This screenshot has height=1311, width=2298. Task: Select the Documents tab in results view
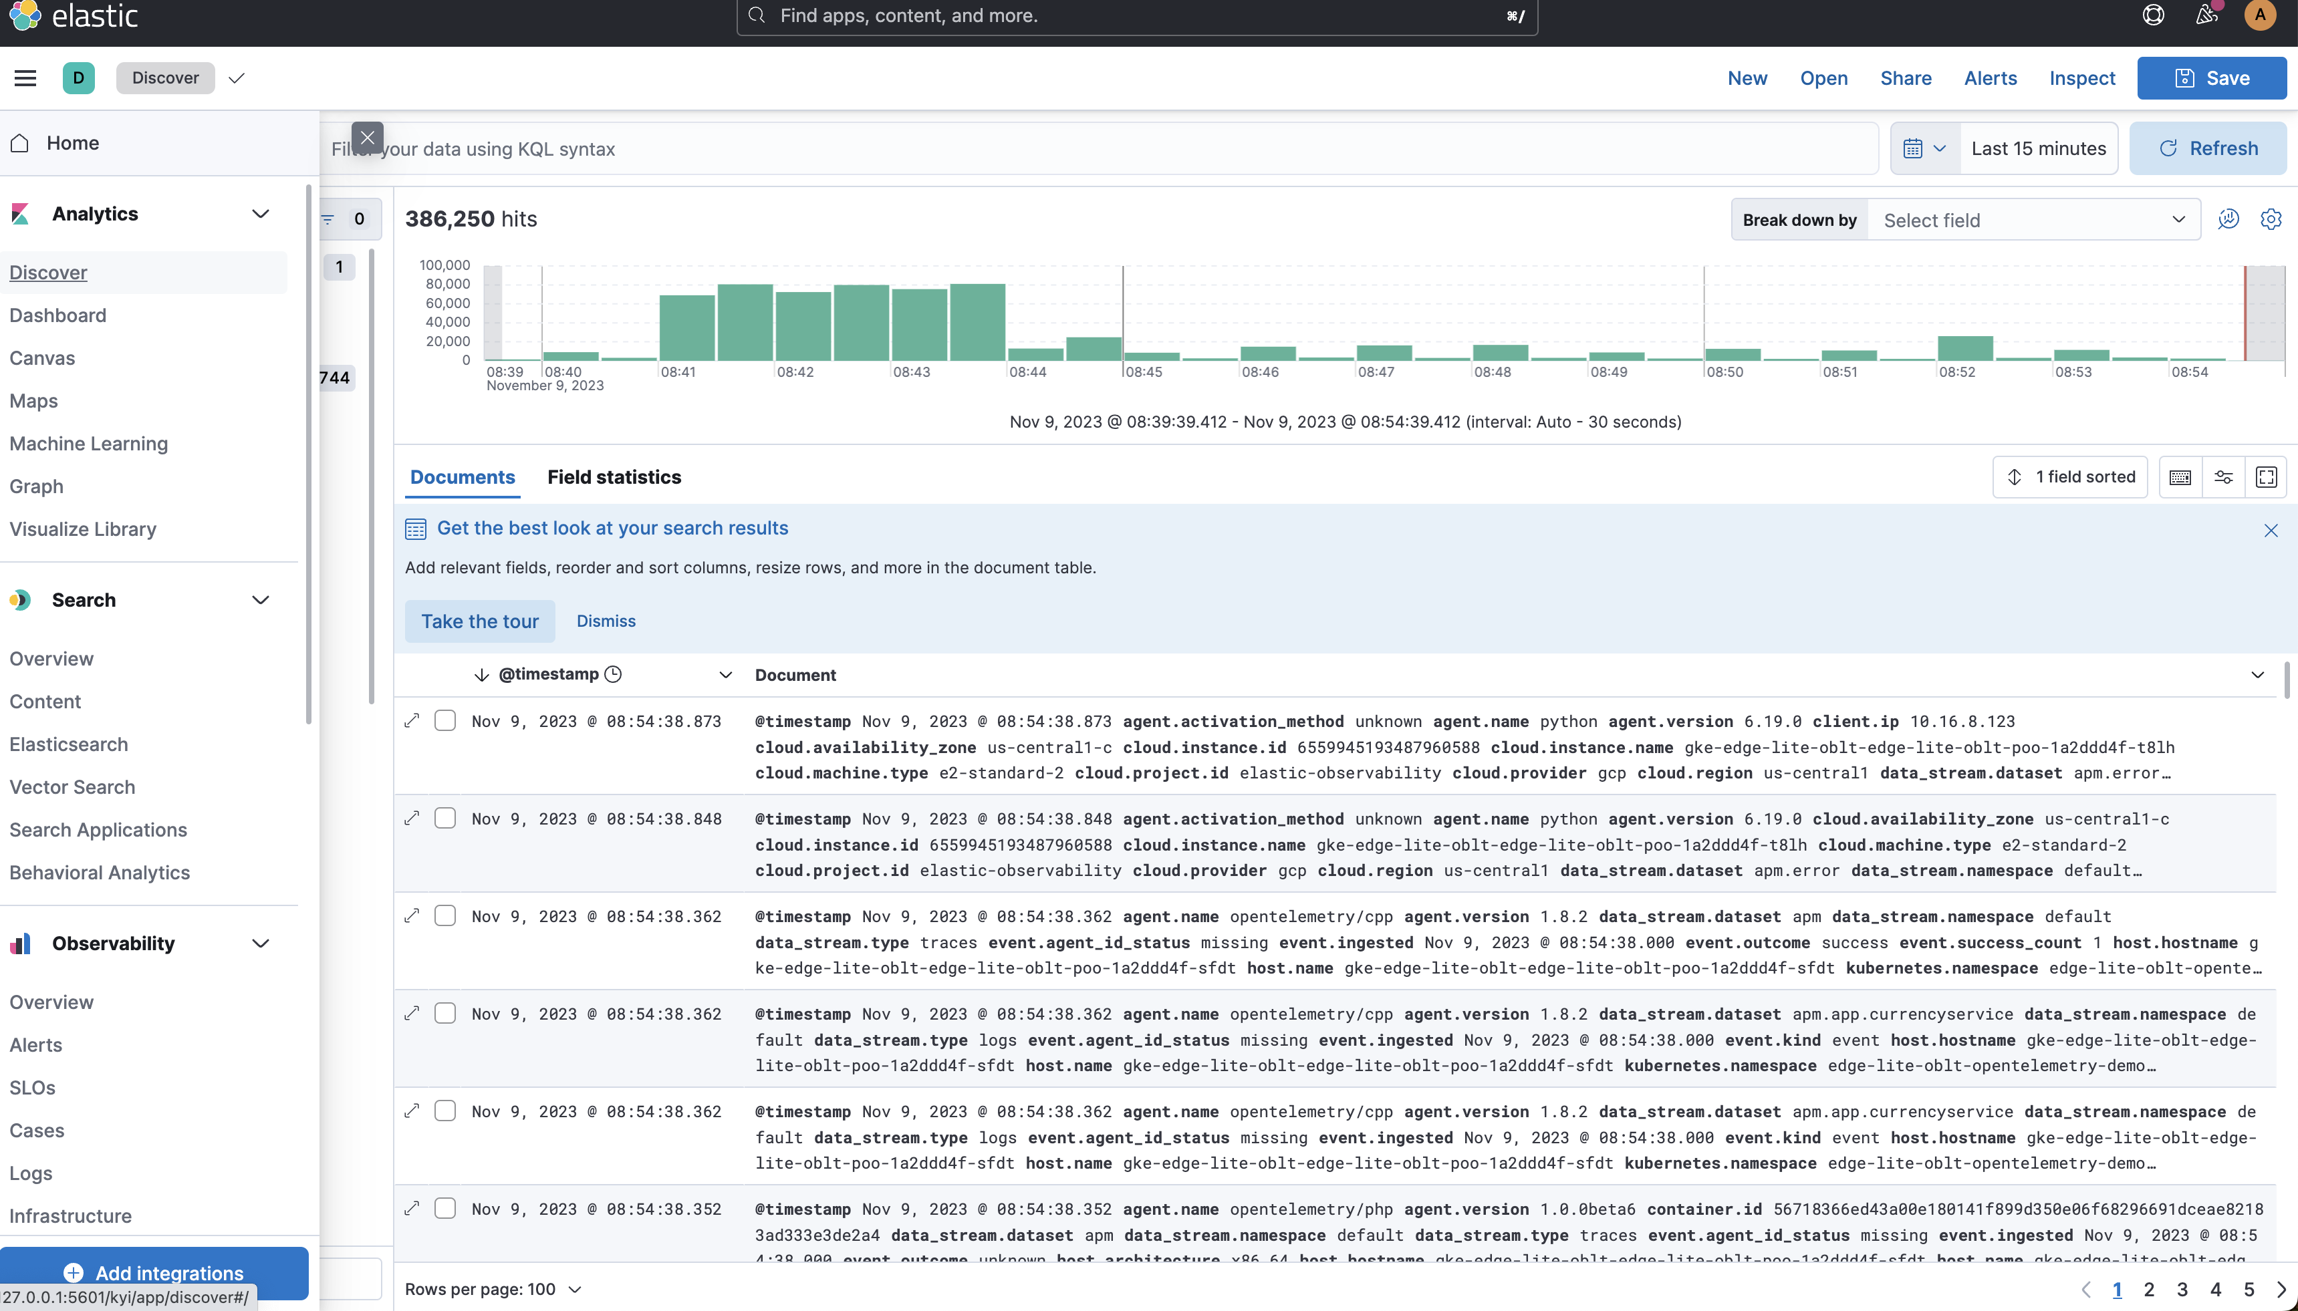pos(463,476)
